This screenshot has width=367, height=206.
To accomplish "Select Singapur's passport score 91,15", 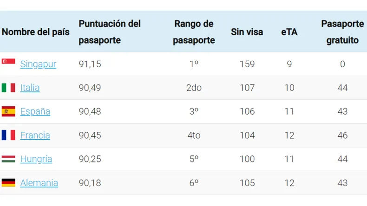I will (x=90, y=64).
